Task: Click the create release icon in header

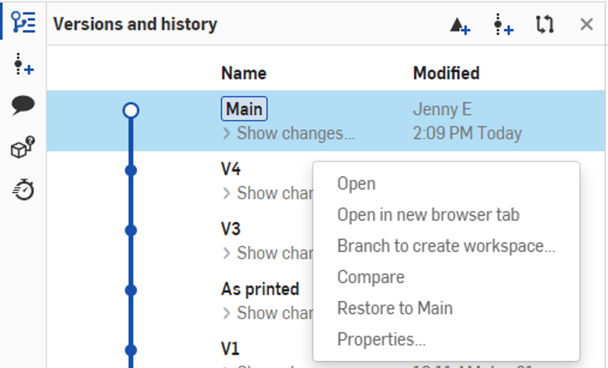Action: tap(460, 26)
